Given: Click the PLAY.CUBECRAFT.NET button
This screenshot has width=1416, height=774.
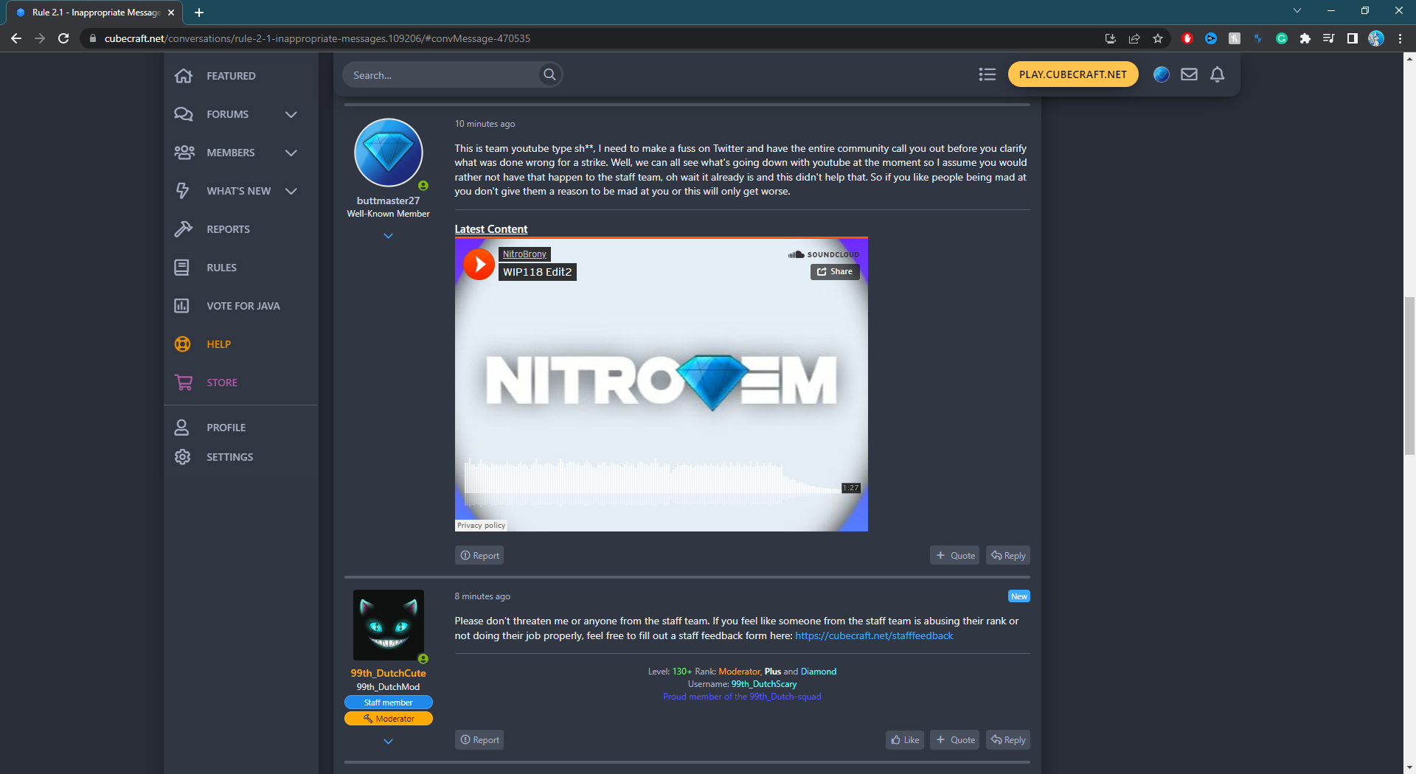Looking at the screenshot, I should tap(1073, 74).
